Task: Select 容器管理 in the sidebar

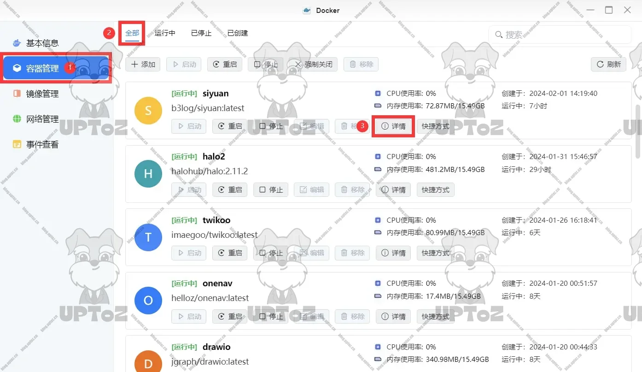Action: (57, 69)
